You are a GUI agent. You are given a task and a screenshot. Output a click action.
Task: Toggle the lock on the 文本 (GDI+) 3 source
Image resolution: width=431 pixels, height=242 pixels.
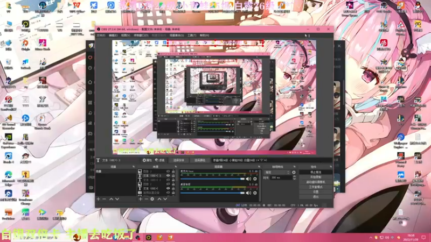click(x=173, y=176)
